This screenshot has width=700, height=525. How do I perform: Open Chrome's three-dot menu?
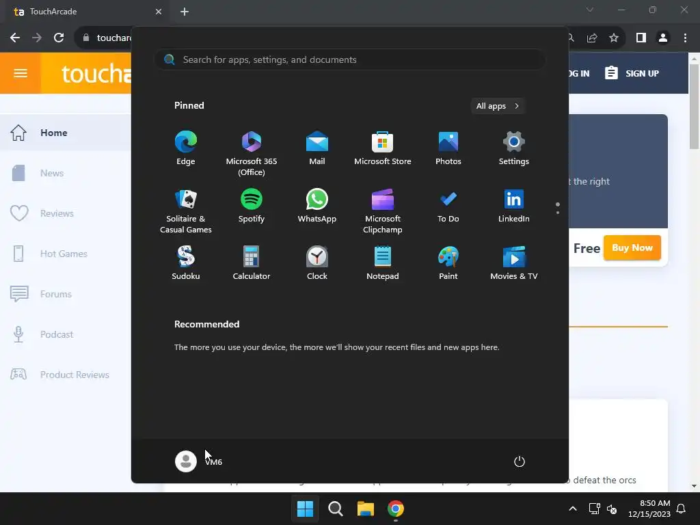[x=685, y=38]
